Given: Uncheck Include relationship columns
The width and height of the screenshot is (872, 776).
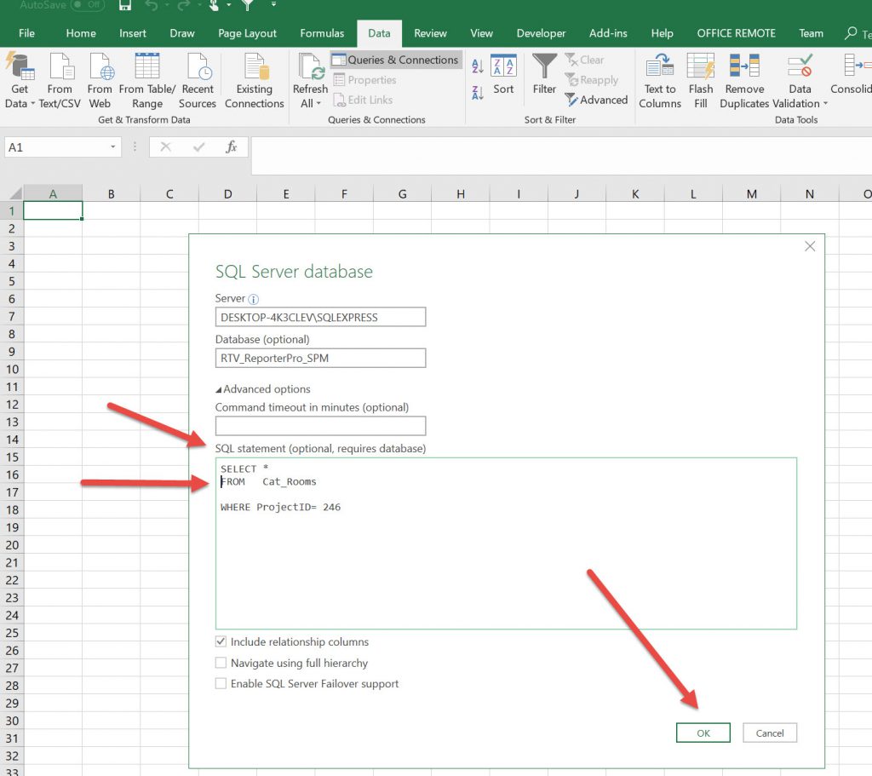Looking at the screenshot, I should coord(221,642).
